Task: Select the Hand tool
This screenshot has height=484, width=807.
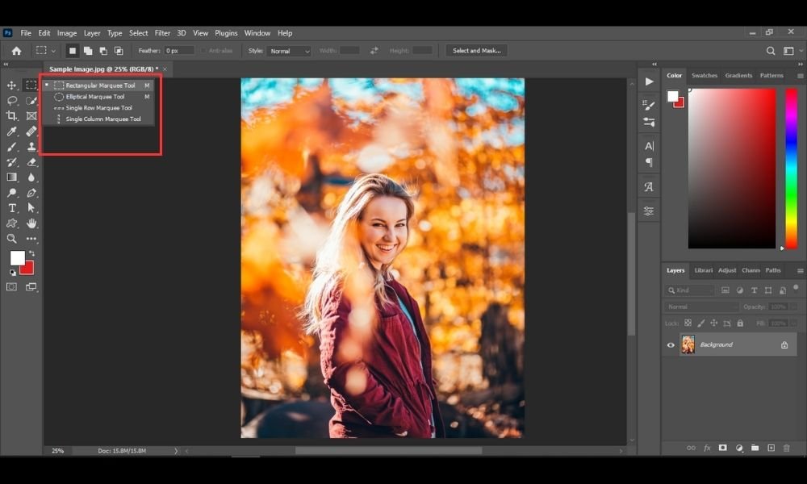Action: tap(31, 223)
